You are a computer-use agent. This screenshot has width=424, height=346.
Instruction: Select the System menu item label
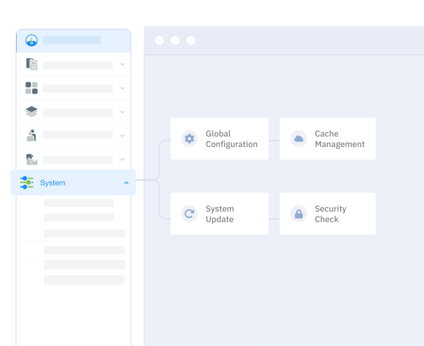(x=53, y=183)
